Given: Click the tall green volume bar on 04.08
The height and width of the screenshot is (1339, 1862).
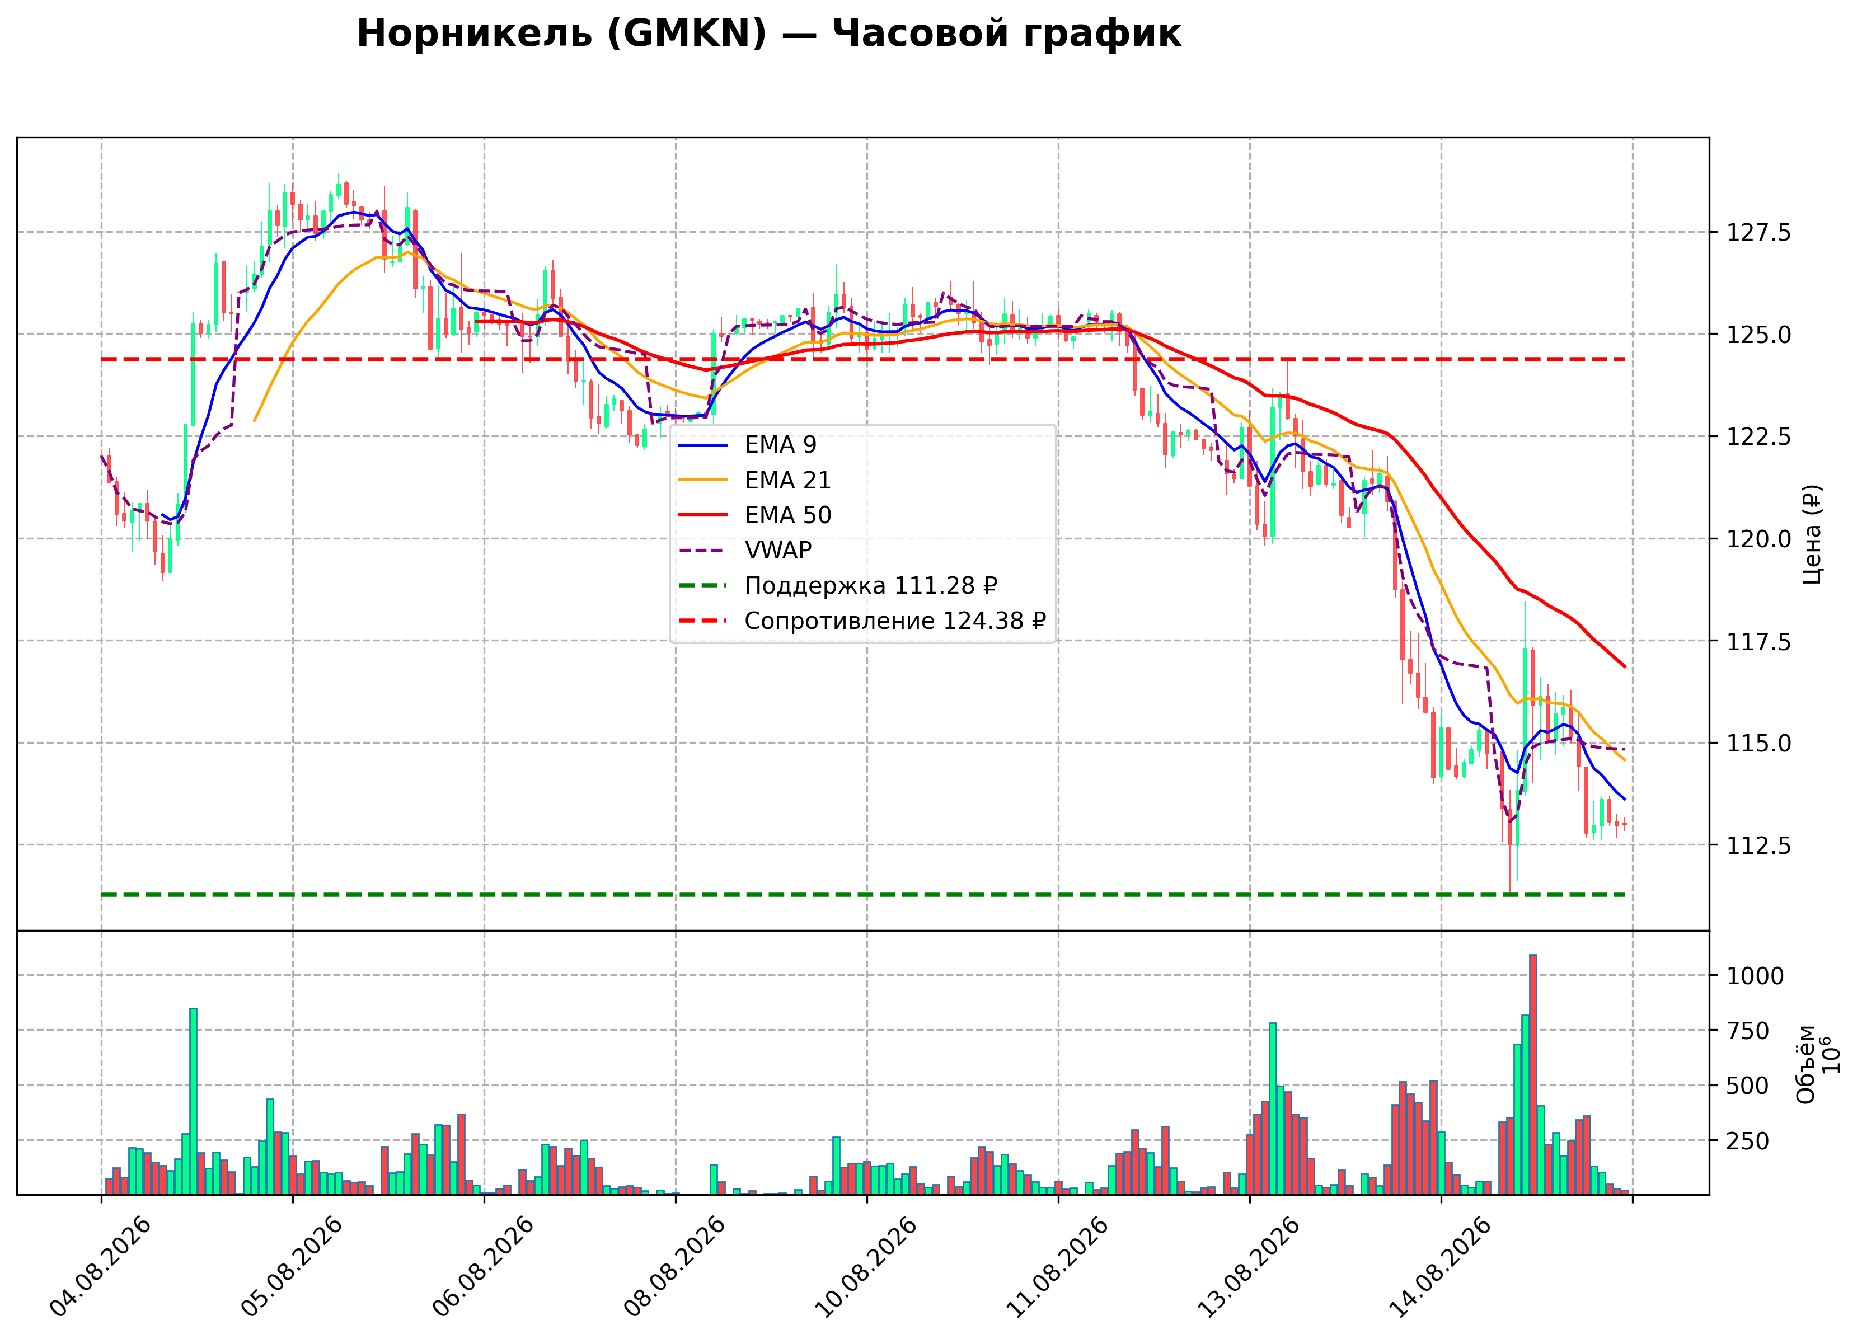Looking at the screenshot, I should click(193, 1102).
